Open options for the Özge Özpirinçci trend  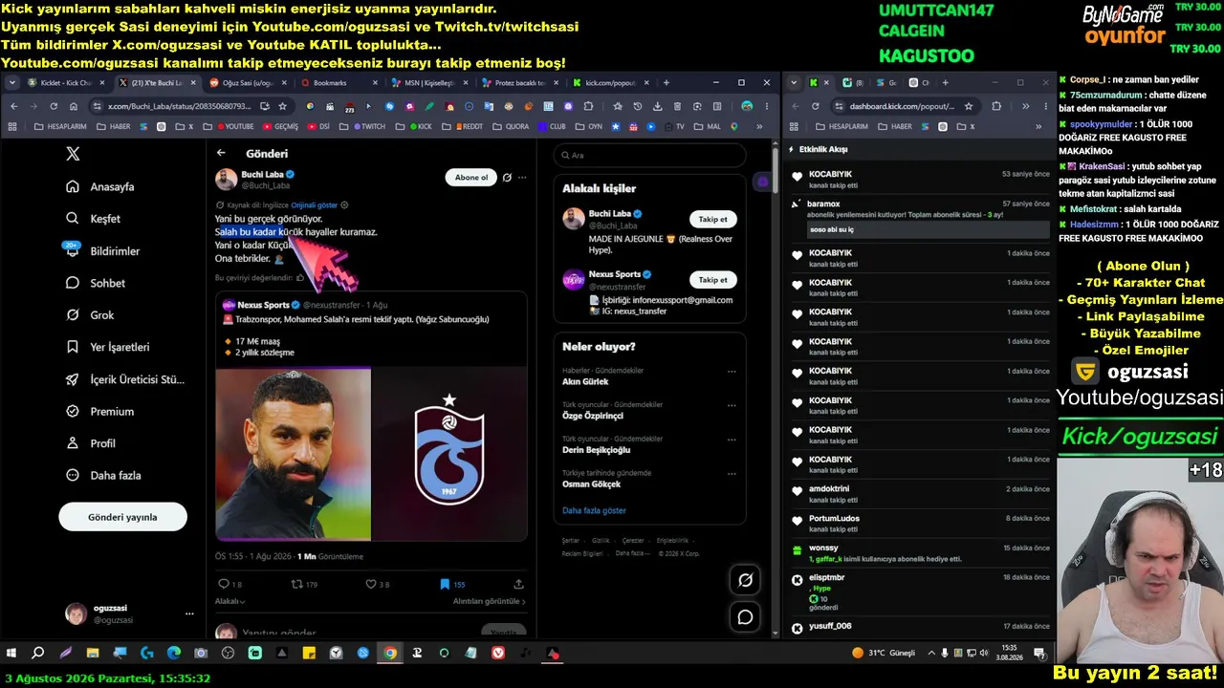coord(732,405)
